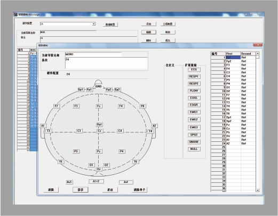Click the NULL extension channel button

194,149
